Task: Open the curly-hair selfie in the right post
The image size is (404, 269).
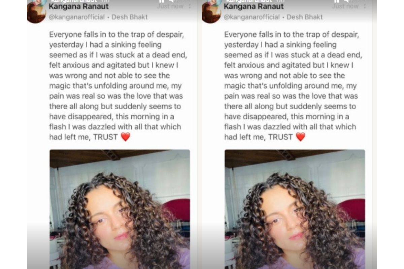Action: [x=295, y=209]
